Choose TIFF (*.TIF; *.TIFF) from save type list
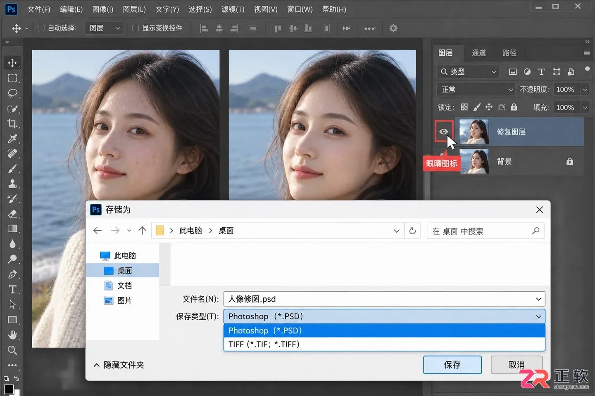 tap(384, 344)
